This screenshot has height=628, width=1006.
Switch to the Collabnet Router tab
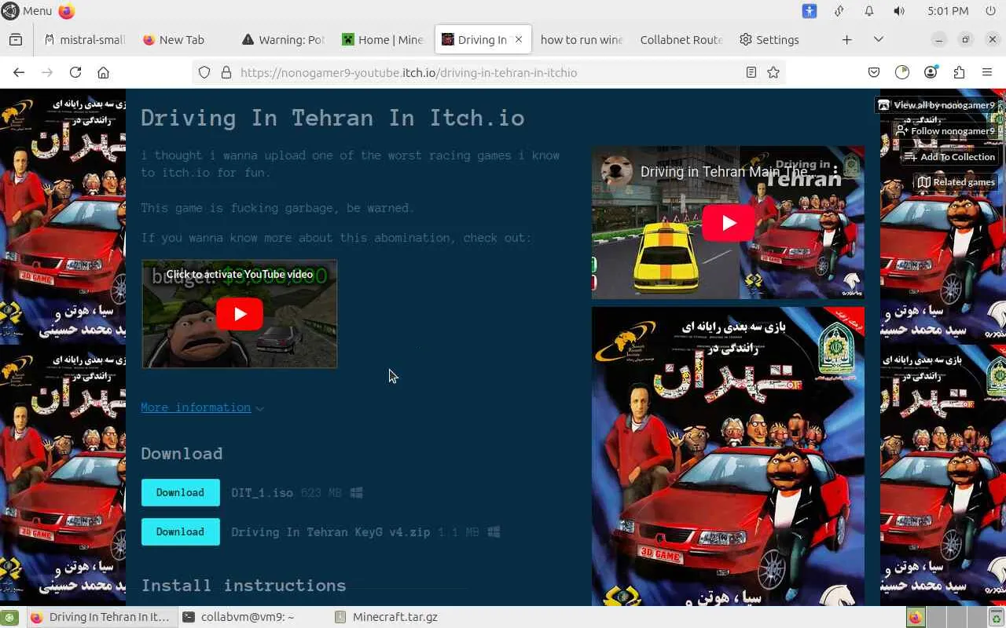pos(681,40)
